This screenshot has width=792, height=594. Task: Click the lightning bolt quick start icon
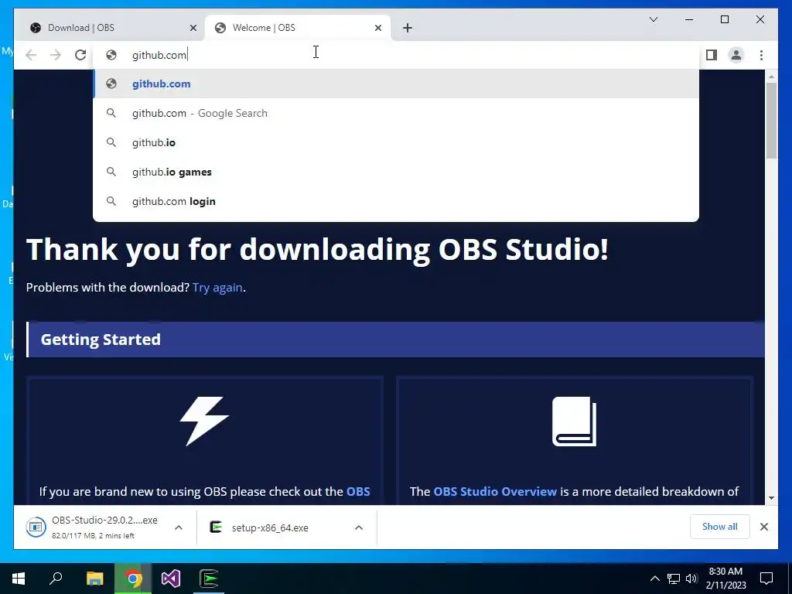coord(204,422)
